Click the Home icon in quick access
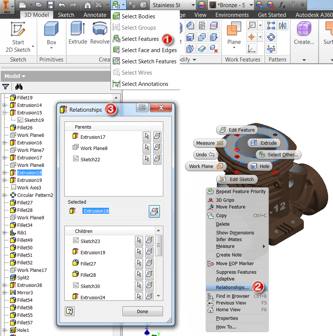Screen dimensions: 333x336 [87, 5]
